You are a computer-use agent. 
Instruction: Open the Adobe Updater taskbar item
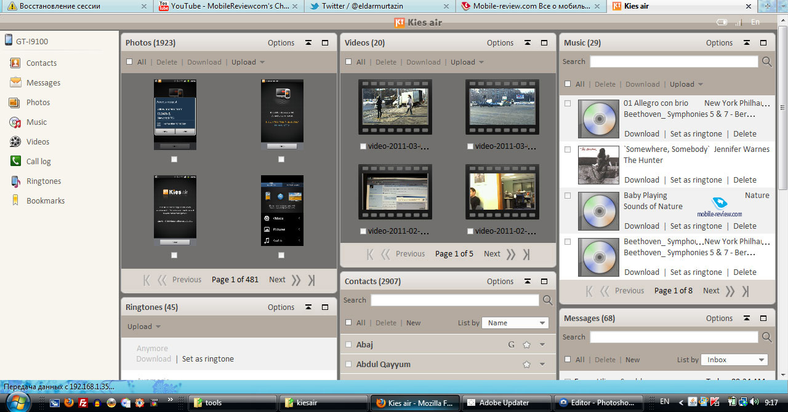(x=506, y=403)
